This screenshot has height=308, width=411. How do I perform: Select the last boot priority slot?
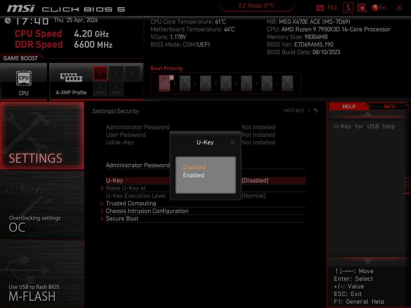click(x=287, y=83)
